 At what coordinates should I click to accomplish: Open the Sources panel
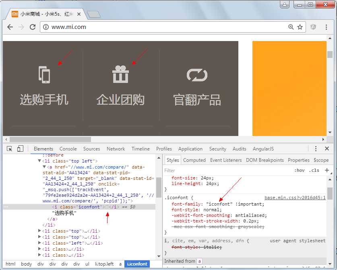(x=91, y=149)
